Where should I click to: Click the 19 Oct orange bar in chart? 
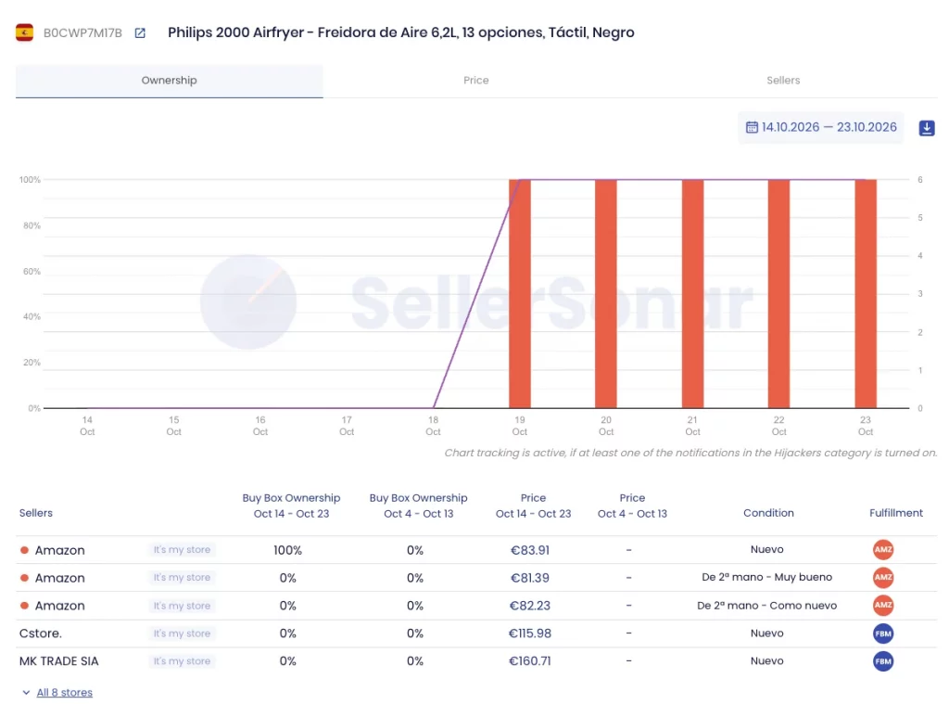point(520,294)
